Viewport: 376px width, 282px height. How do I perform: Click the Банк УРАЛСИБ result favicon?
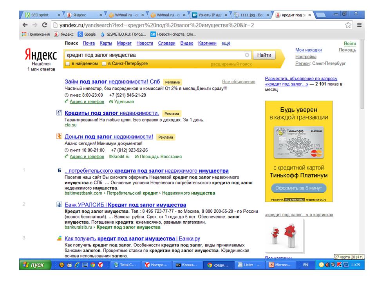59,204
